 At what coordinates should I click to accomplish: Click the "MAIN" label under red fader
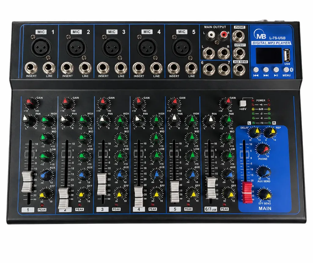tap(265, 208)
